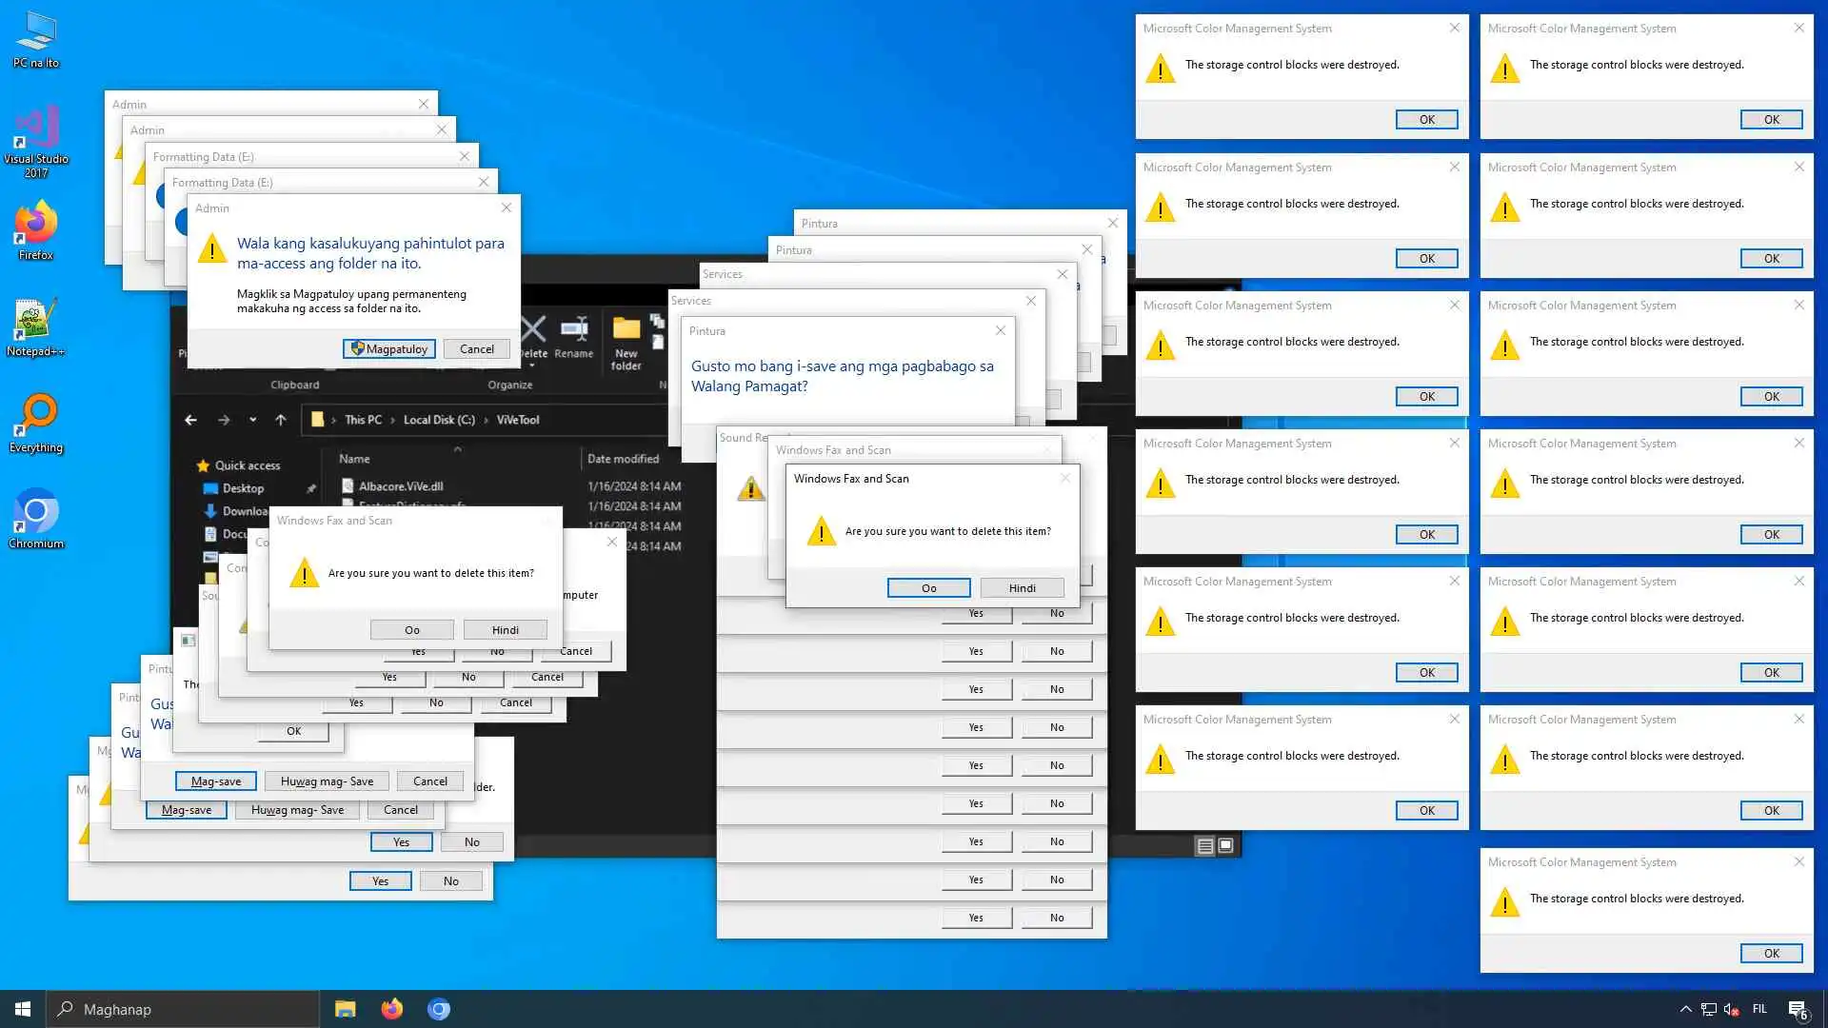The image size is (1828, 1028).
Task: Open Visual Studio 2017 desktop shortcut
Action: tap(36, 130)
